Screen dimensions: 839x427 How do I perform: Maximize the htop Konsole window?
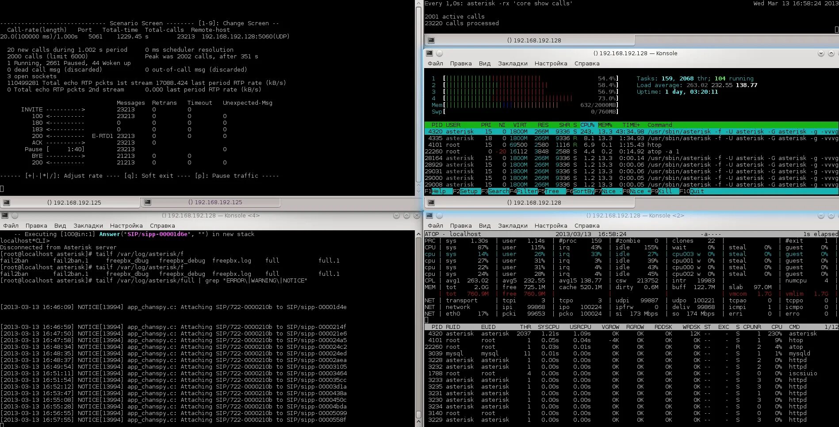pyautogui.click(x=831, y=53)
